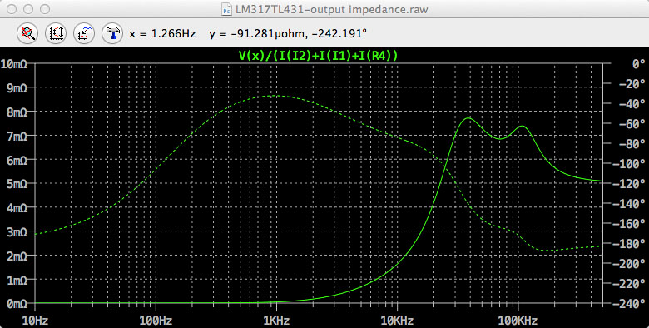Click the 10mΩ left axis label
This screenshot has width=649, height=328.
click(x=14, y=64)
